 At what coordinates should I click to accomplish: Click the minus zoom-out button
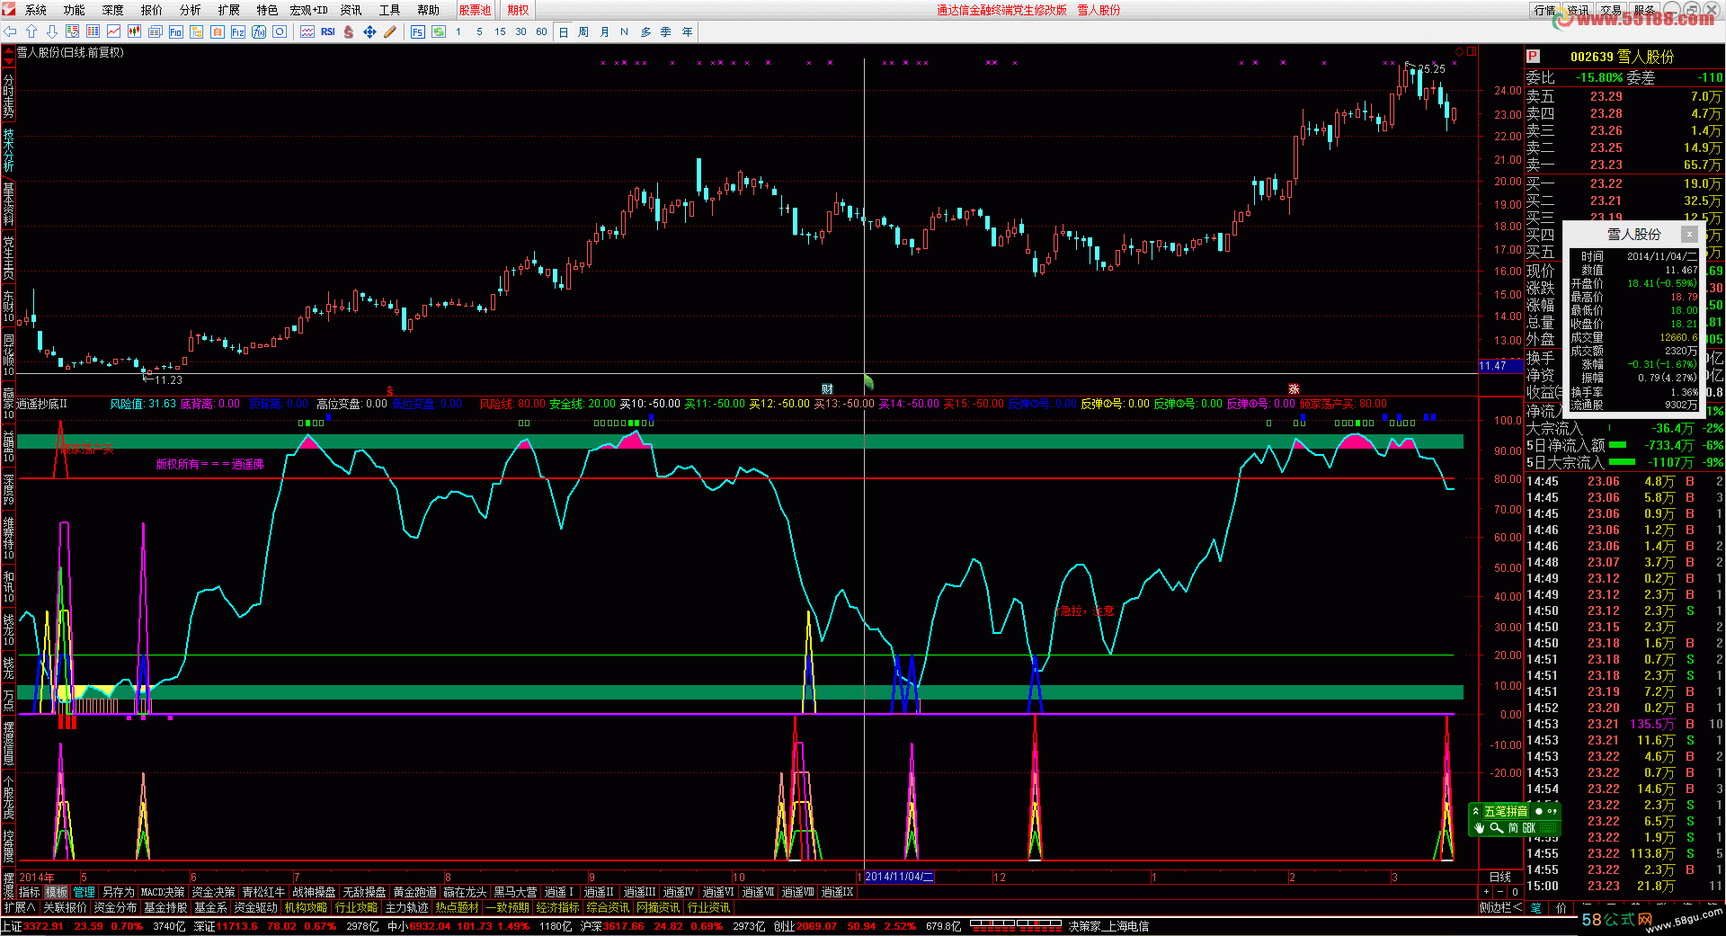click(x=1499, y=892)
